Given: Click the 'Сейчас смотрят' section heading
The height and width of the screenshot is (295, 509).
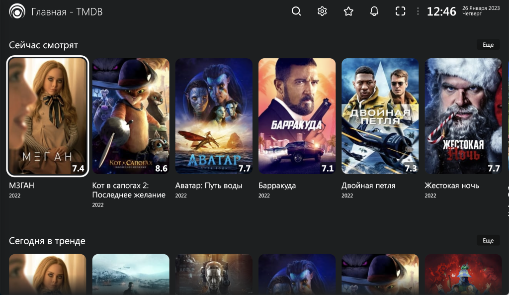Looking at the screenshot, I should [44, 45].
